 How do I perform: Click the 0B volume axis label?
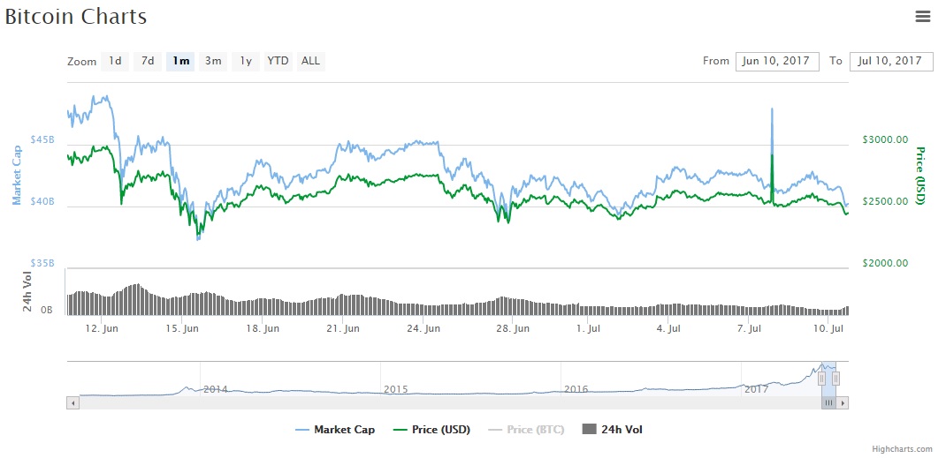[x=47, y=311]
